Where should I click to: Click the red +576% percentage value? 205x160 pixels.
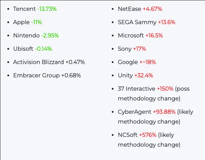click(148, 135)
